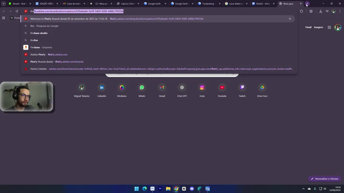
Task: Open the Google account avatar on the page
Action: tap(338, 27)
